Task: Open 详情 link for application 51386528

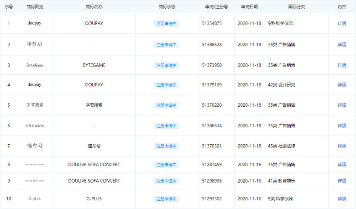Action: 342,45
